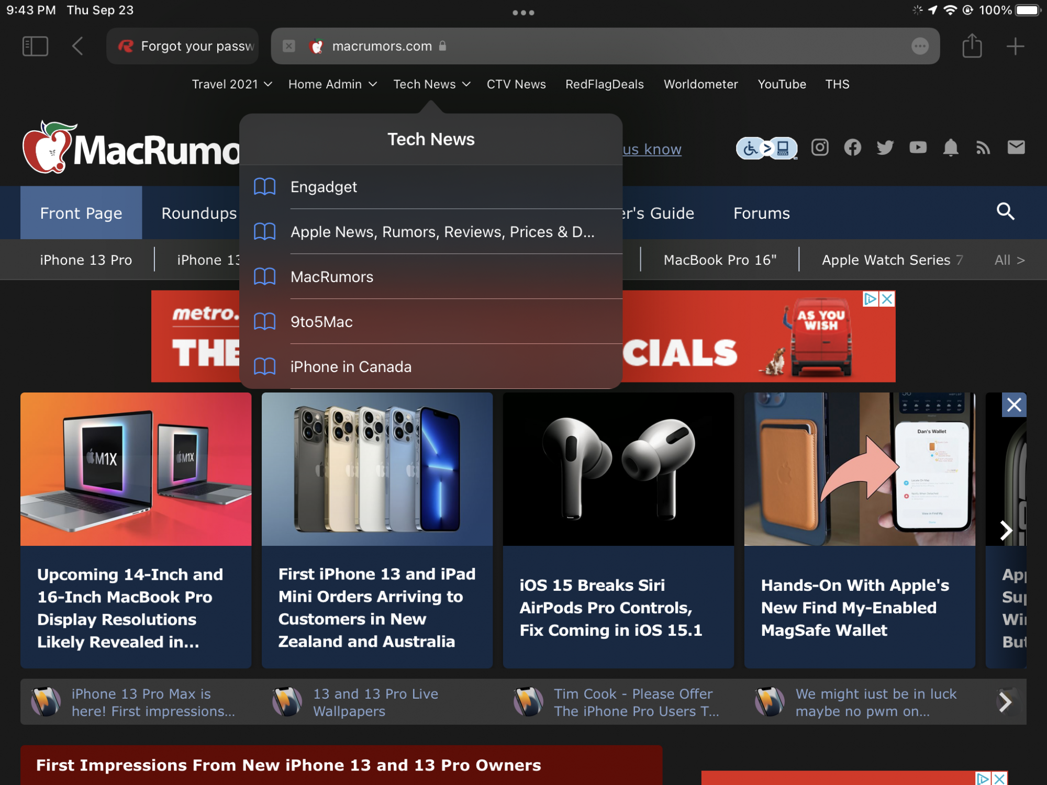
Task: Open MacRumors Instagram icon
Action: 820,148
